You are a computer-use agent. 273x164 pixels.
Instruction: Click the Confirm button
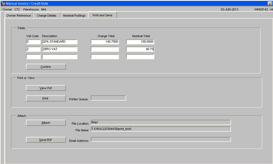point(46,67)
